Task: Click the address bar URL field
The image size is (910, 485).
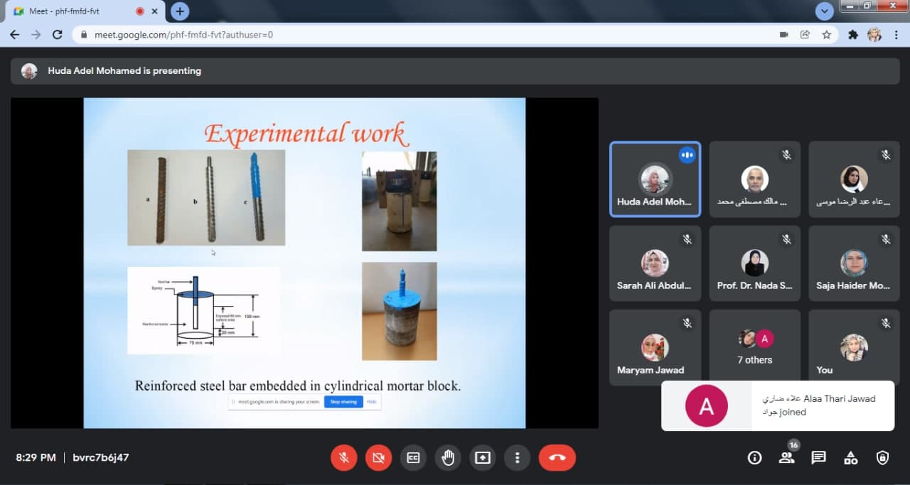Action: coord(427,34)
